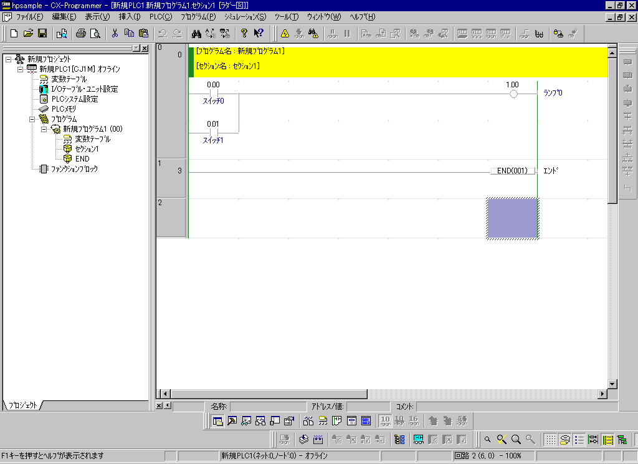This screenshot has width=638, height=464.
Task: Open the 編集(E) menu
Action: tap(64, 17)
